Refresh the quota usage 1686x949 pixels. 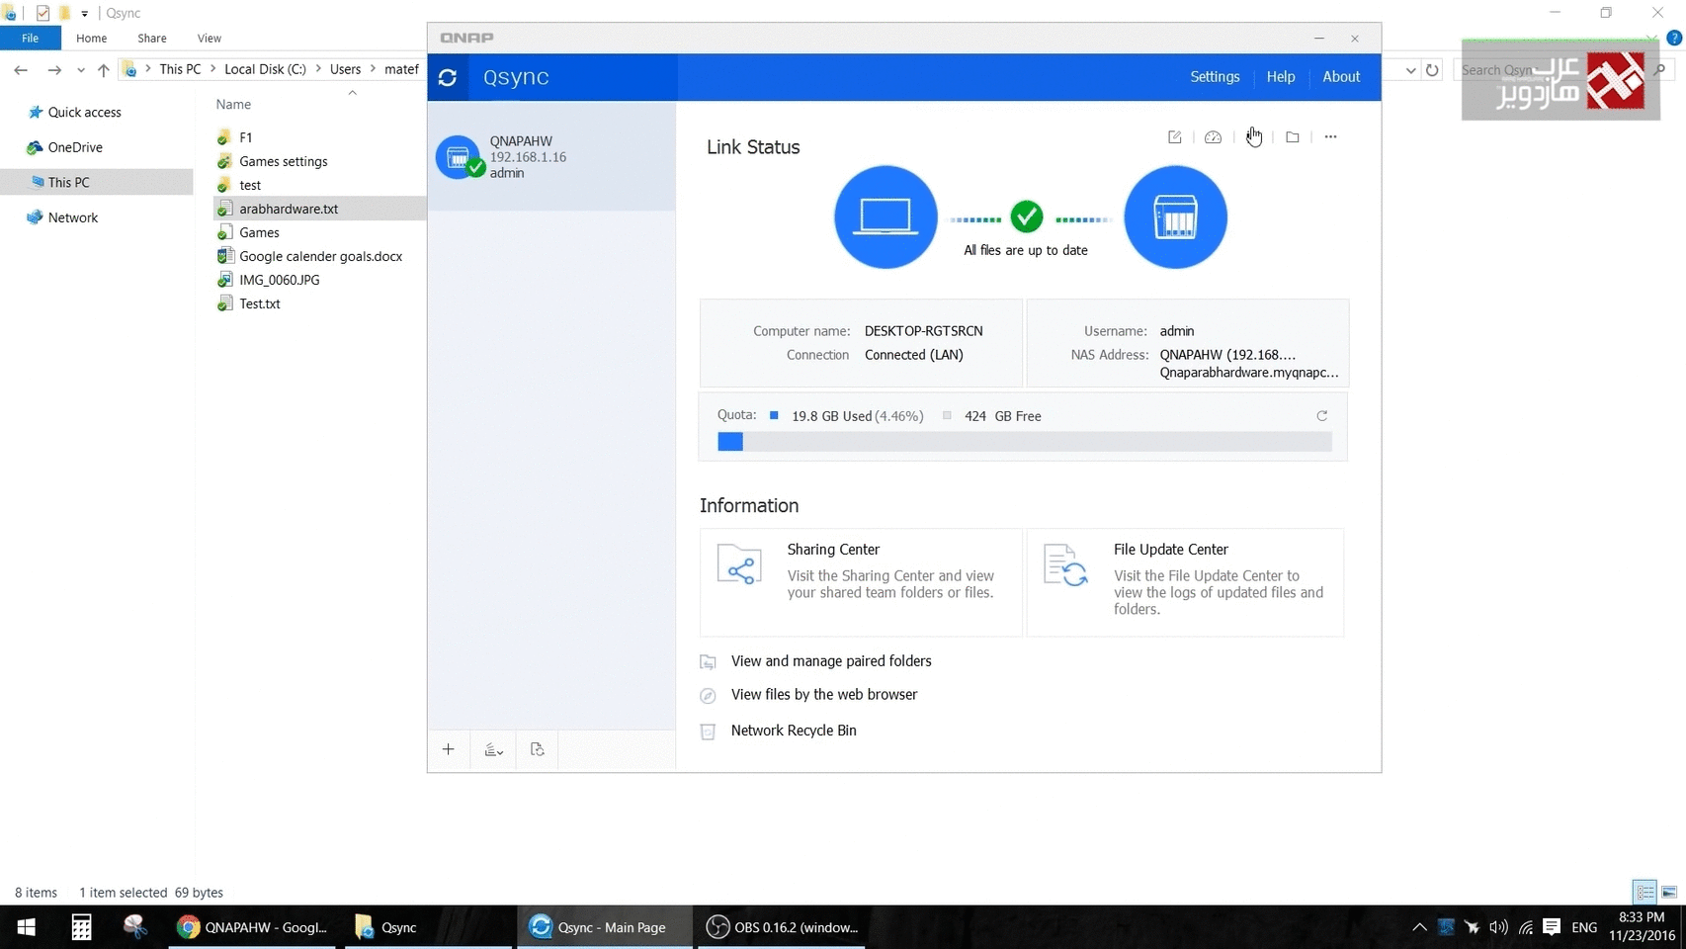click(1321, 416)
